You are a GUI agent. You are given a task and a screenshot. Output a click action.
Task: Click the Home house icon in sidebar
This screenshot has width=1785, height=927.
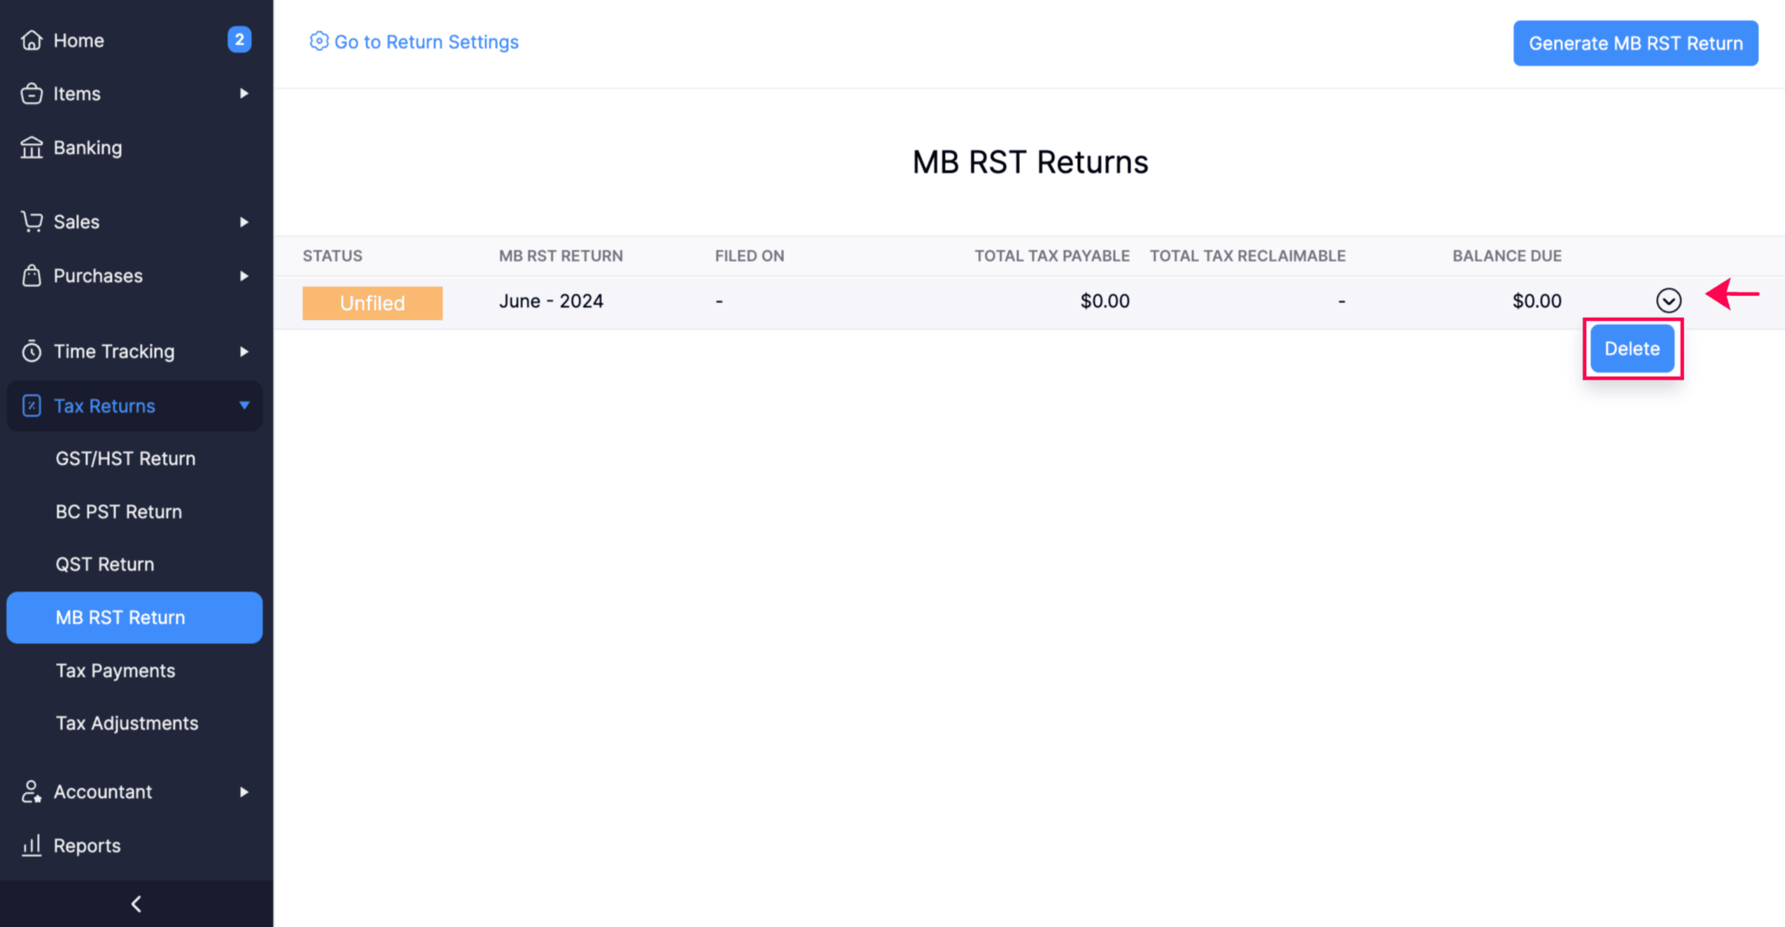click(x=31, y=41)
